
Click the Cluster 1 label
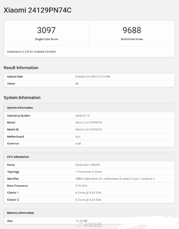(x=13, y=193)
